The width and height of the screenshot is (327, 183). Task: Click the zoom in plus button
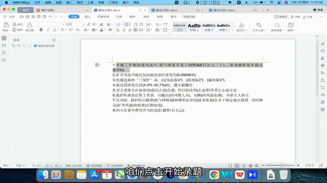coord(298,165)
